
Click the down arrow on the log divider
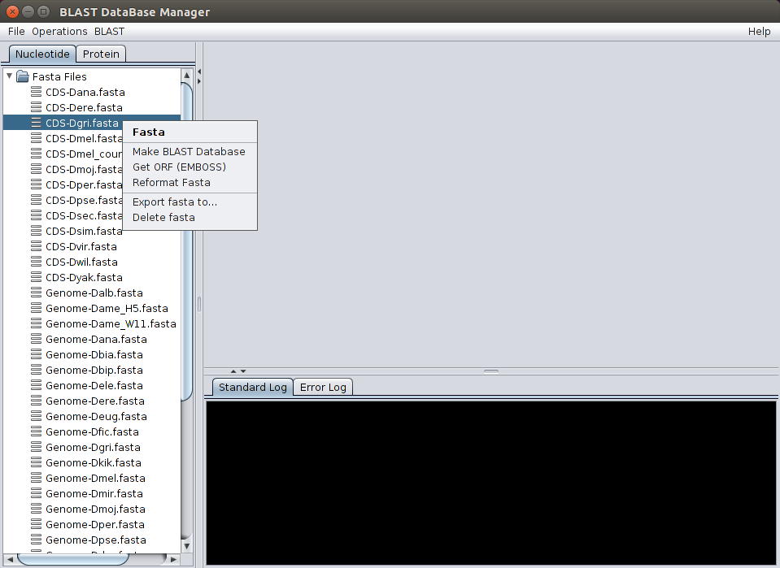[x=243, y=371]
